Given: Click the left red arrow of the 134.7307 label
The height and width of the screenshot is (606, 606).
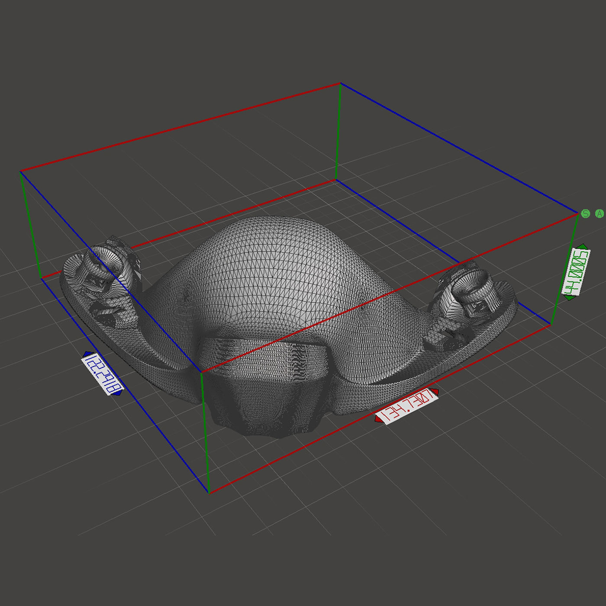Looking at the screenshot, I should [378, 419].
